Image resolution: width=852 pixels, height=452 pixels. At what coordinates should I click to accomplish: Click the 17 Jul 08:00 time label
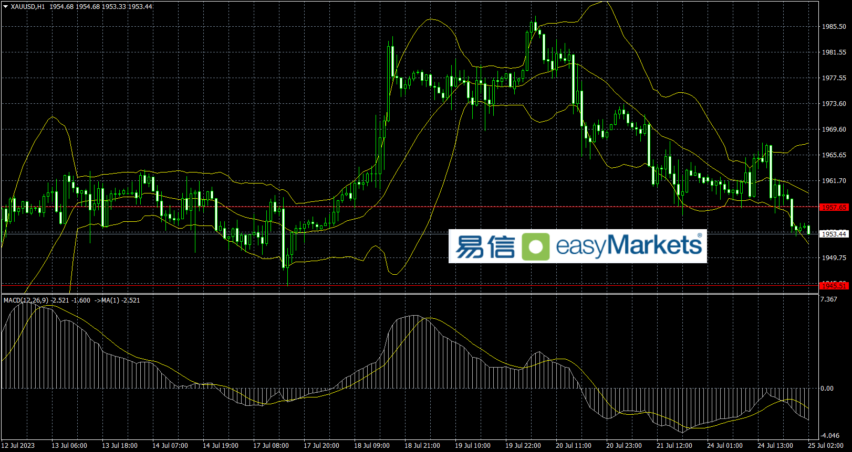(x=271, y=446)
